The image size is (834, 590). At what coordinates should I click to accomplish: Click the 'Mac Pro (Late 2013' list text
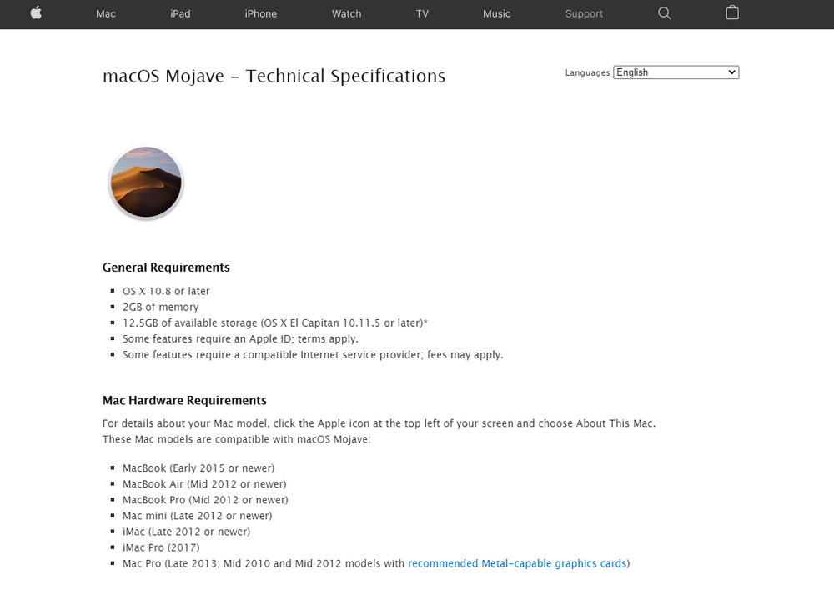pyautogui.click(x=376, y=563)
